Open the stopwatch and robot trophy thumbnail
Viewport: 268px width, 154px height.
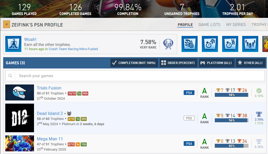pos(230,44)
